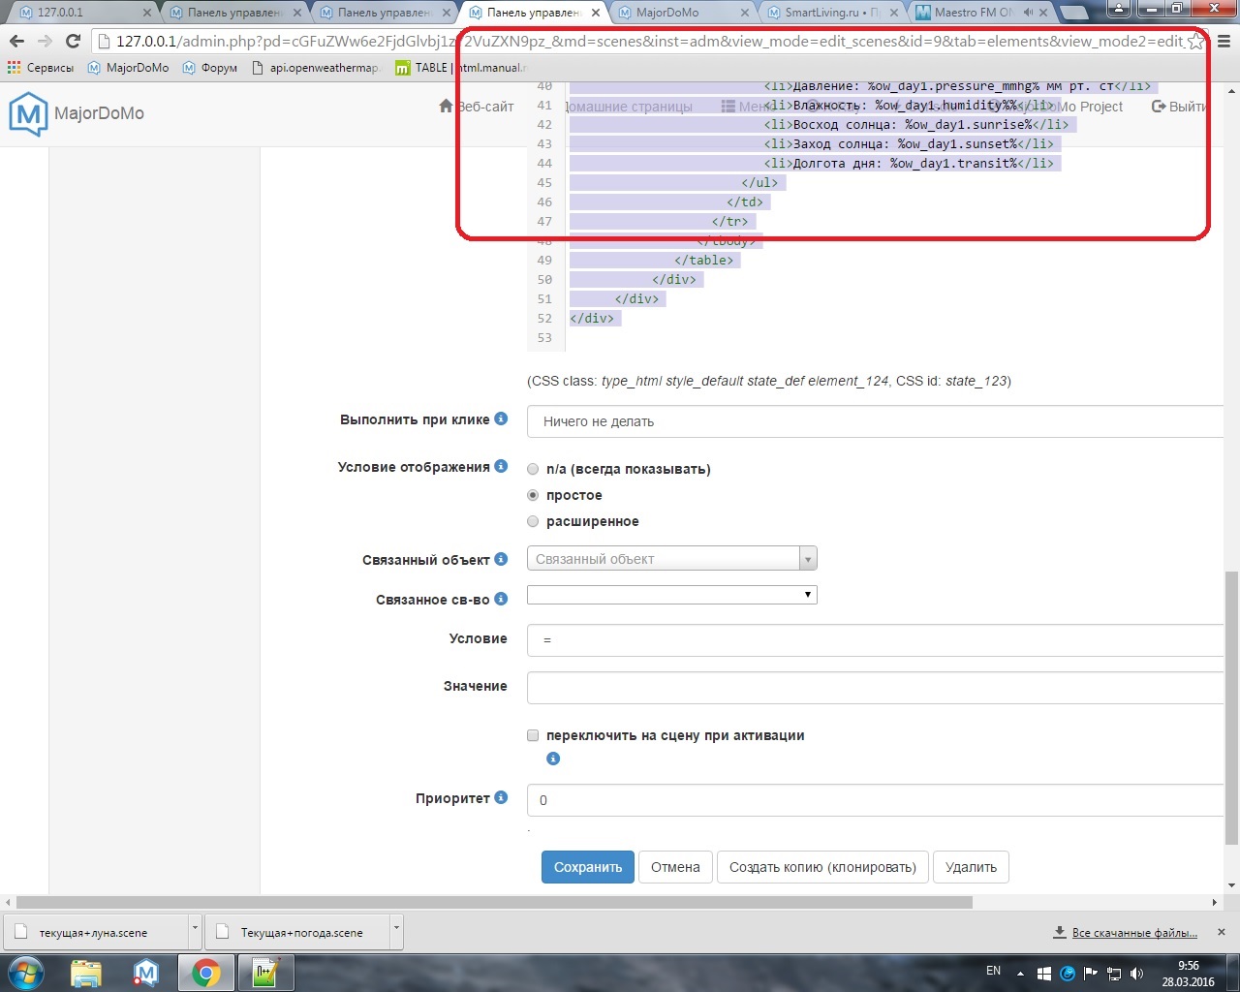Open the Chrome menu hamburger icon
This screenshot has height=992, width=1240.
coord(1224,42)
